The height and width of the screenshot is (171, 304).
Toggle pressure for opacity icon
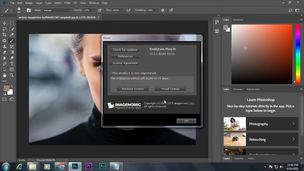point(100,10)
